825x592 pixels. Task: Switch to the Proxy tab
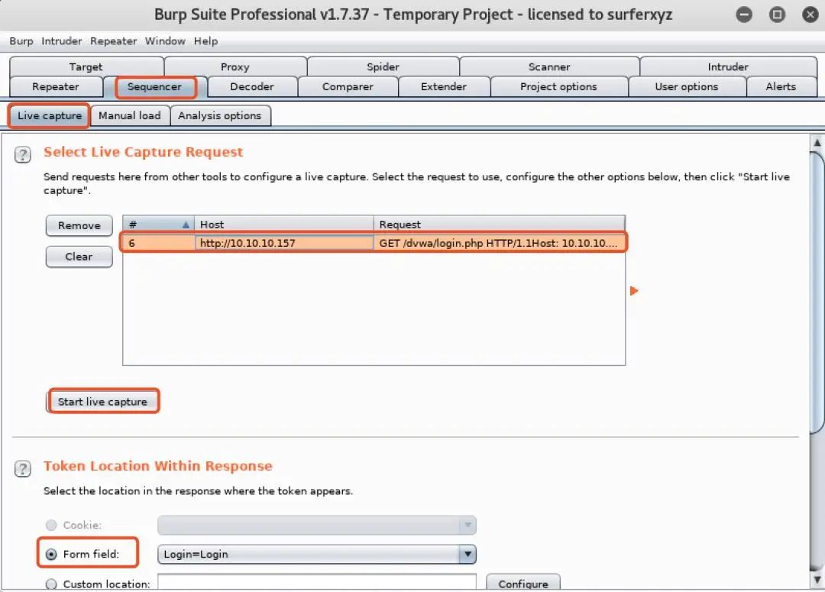pos(235,66)
